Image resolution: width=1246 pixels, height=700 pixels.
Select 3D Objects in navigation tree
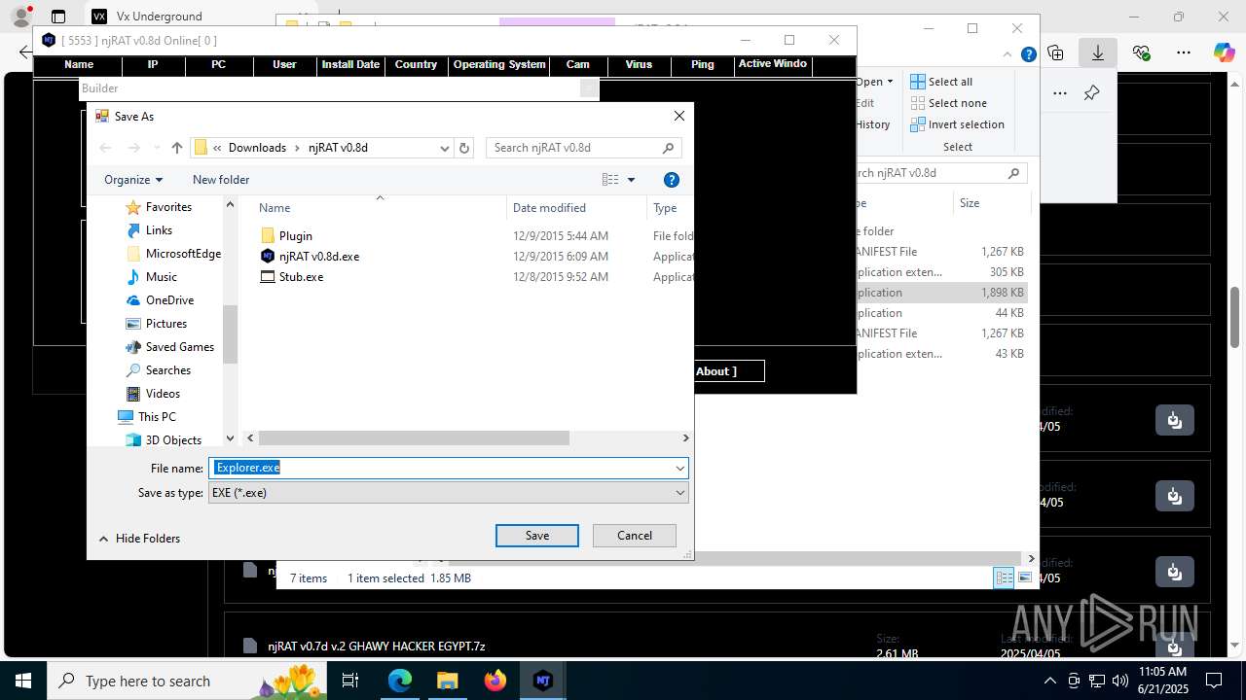coord(173,440)
